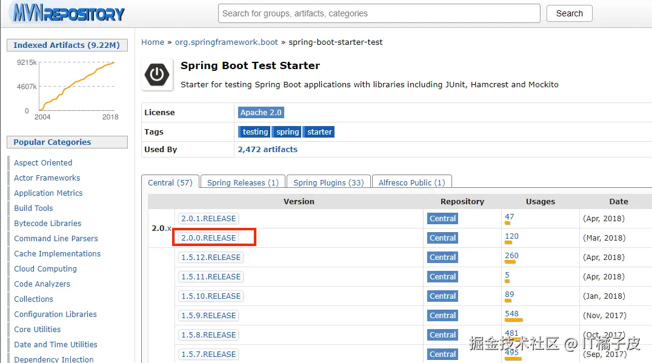The height and width of the screenshot is (363, 652).
Task: Open the Core Utilities category
Action: pos(37,329)
